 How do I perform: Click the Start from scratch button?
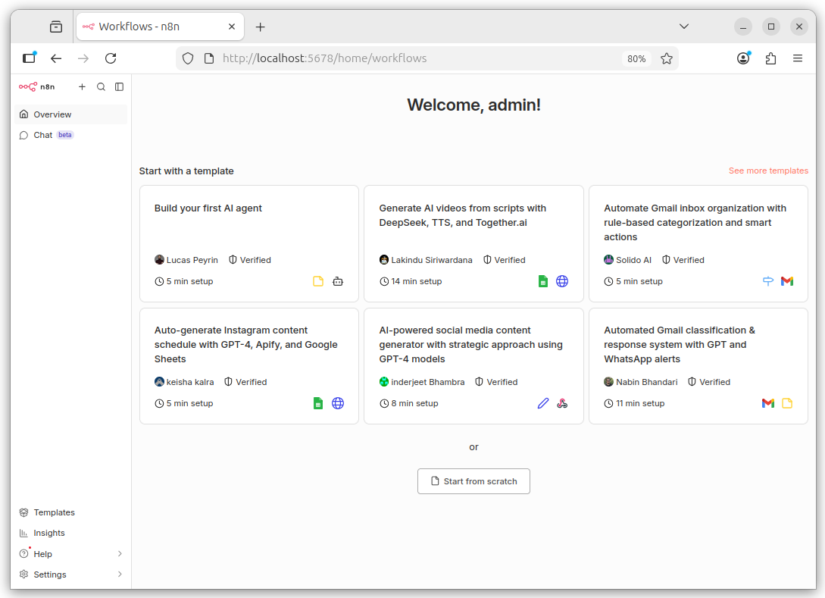pos(473,481)
